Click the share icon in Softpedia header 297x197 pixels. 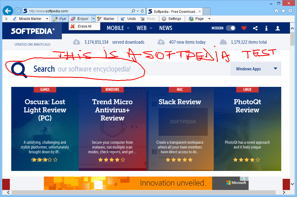pyautogui.click(x=255, y=28)
